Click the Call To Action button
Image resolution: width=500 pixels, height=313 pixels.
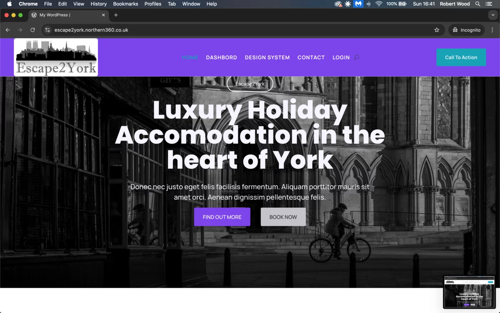click(x=461, y=57)
